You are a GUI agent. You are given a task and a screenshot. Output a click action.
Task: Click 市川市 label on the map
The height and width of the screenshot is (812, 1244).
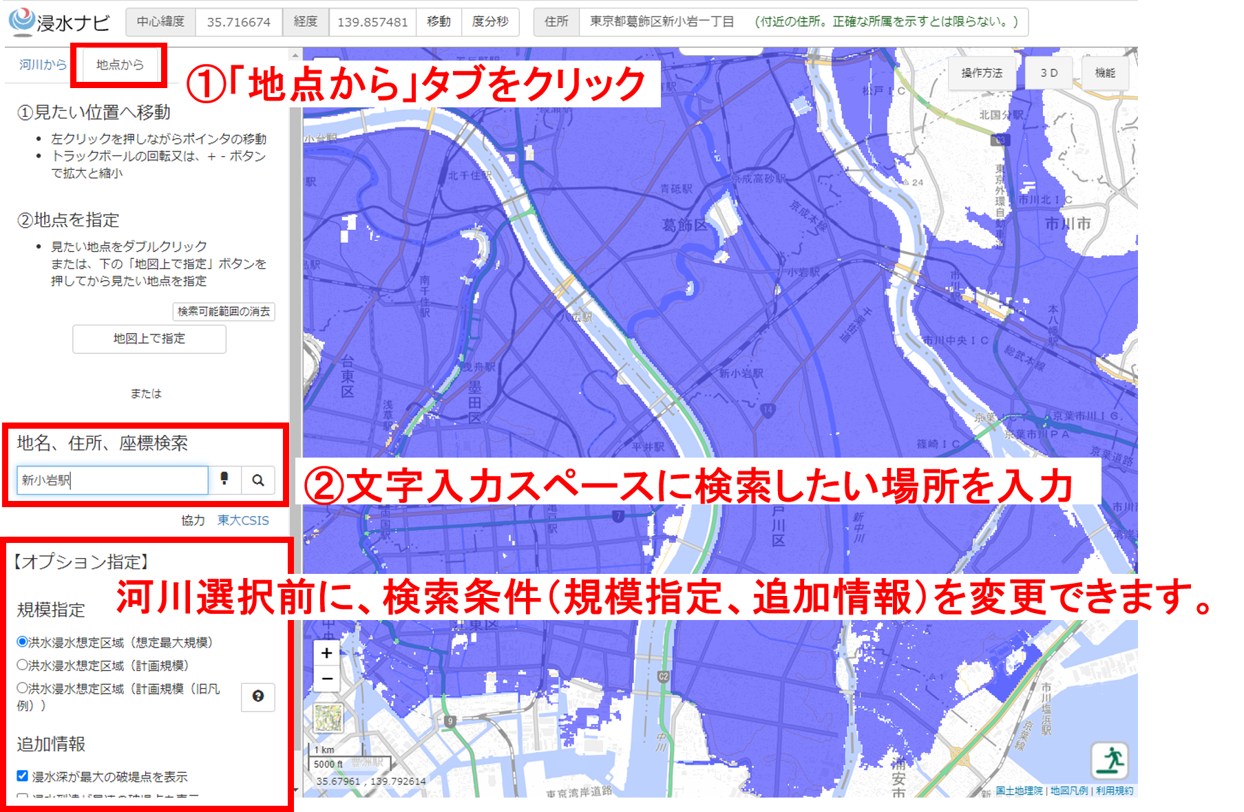point(1068,224)
